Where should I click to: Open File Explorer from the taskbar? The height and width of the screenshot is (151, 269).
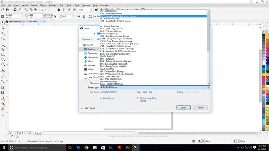[95, 148]
